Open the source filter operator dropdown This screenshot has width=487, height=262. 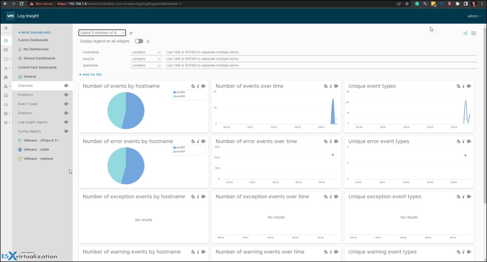pos(146,59)
